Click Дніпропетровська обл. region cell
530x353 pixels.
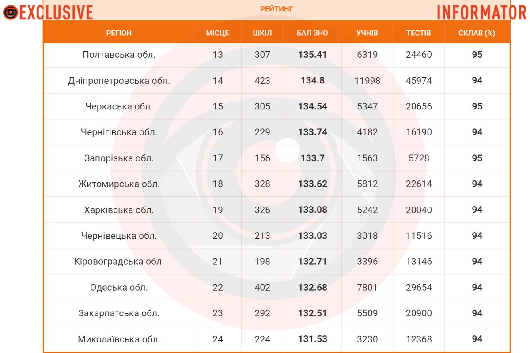pos(119,81)
